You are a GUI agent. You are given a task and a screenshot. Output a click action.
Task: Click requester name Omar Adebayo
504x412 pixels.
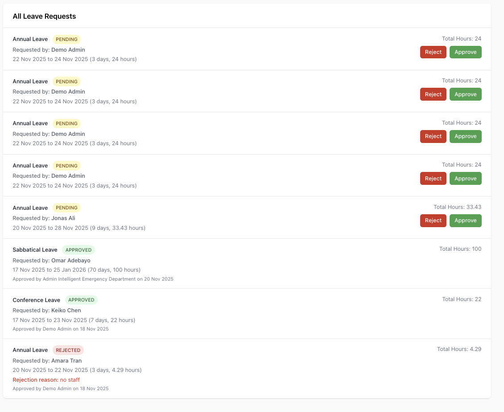pos(71,260)
